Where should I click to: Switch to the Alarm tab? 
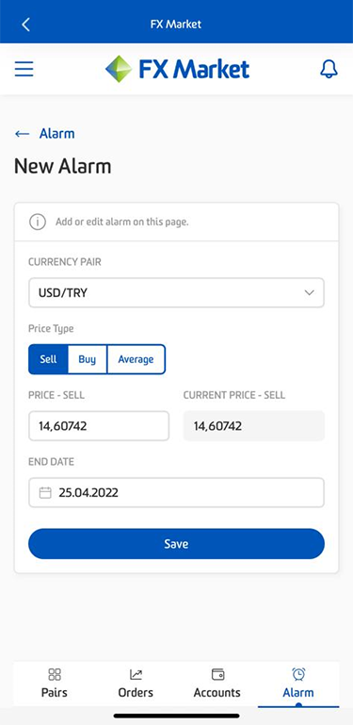pyautogui.click(x=298, y=684)
